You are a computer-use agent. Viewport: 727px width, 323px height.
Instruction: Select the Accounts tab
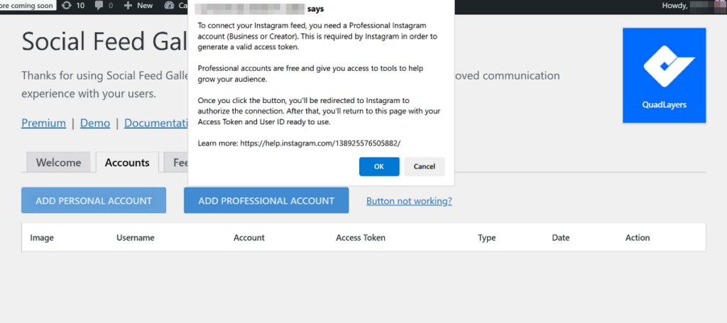pos(127,163)
